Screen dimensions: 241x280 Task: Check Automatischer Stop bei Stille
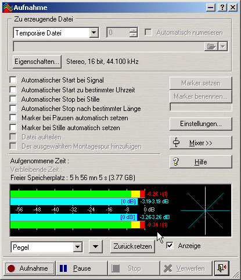point(13,99)
